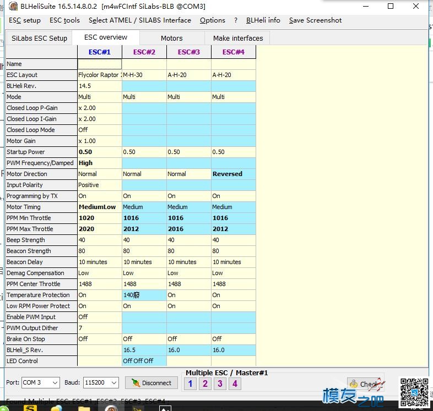Screen dimensions: 433x411
Task: Click the ESC#1 column header
Action: [100, 52]
